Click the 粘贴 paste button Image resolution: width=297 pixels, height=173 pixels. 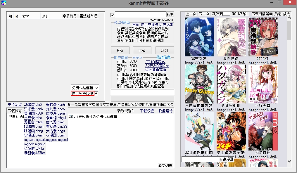click(x=170, y=15)
